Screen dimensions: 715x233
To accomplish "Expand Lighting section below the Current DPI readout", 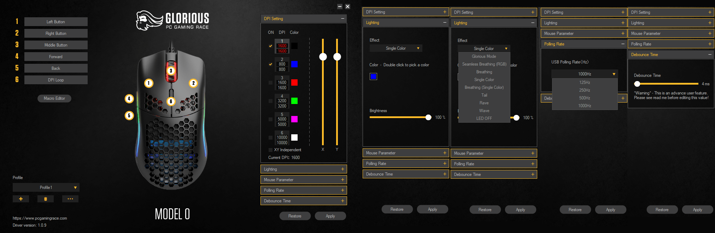I will (x=304, y=169).
